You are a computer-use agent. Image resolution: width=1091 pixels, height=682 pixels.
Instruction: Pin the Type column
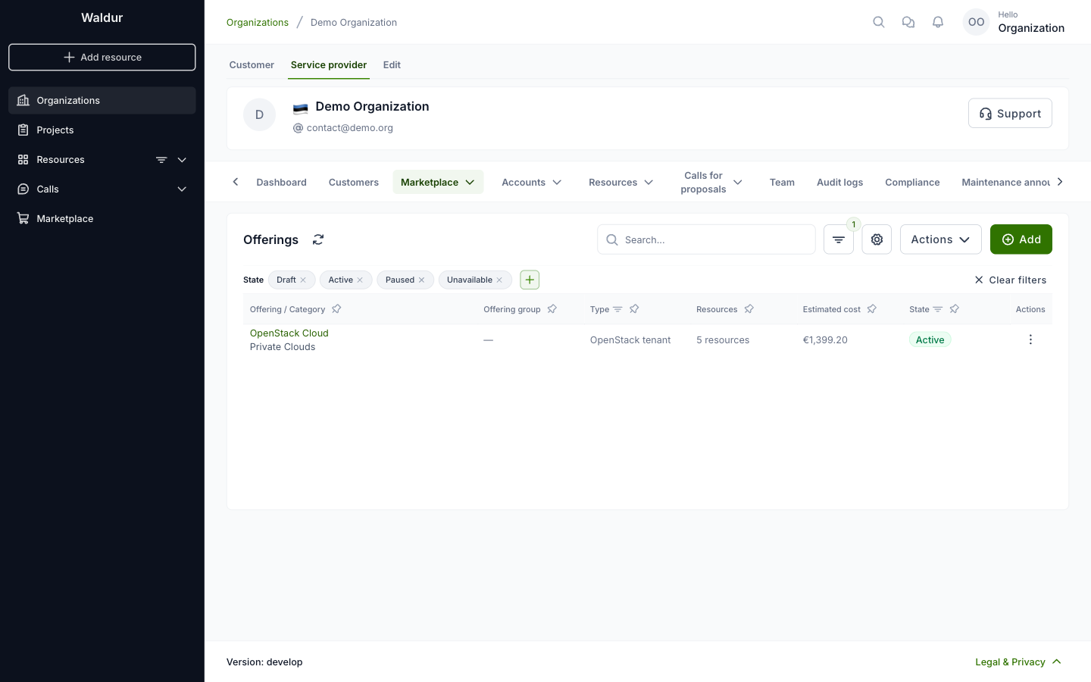(x=634, y=309)
